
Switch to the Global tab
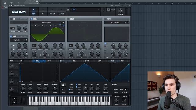(x=61, y=12)
